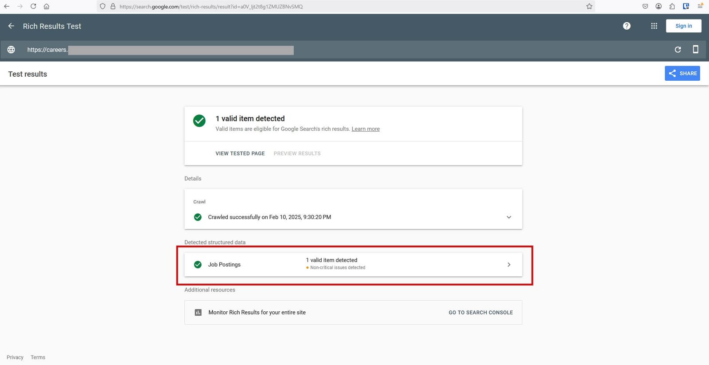
Task: Open the browser extensions icon
Action: (672, 6)
